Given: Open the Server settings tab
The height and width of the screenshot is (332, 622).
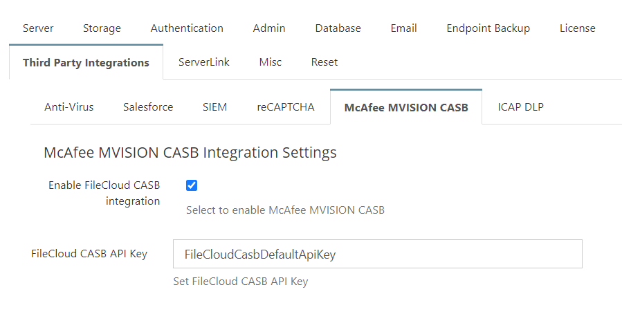Looking at the screenshot, I should [38, 28].
